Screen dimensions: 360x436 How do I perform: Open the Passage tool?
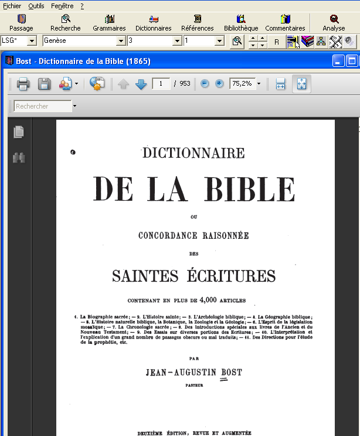(21, 23)
